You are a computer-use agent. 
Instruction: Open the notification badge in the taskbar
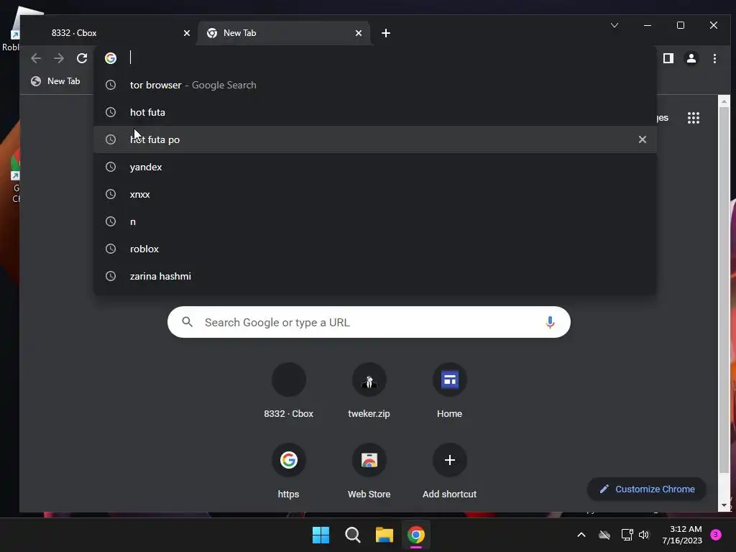click(x=716, y=535)
